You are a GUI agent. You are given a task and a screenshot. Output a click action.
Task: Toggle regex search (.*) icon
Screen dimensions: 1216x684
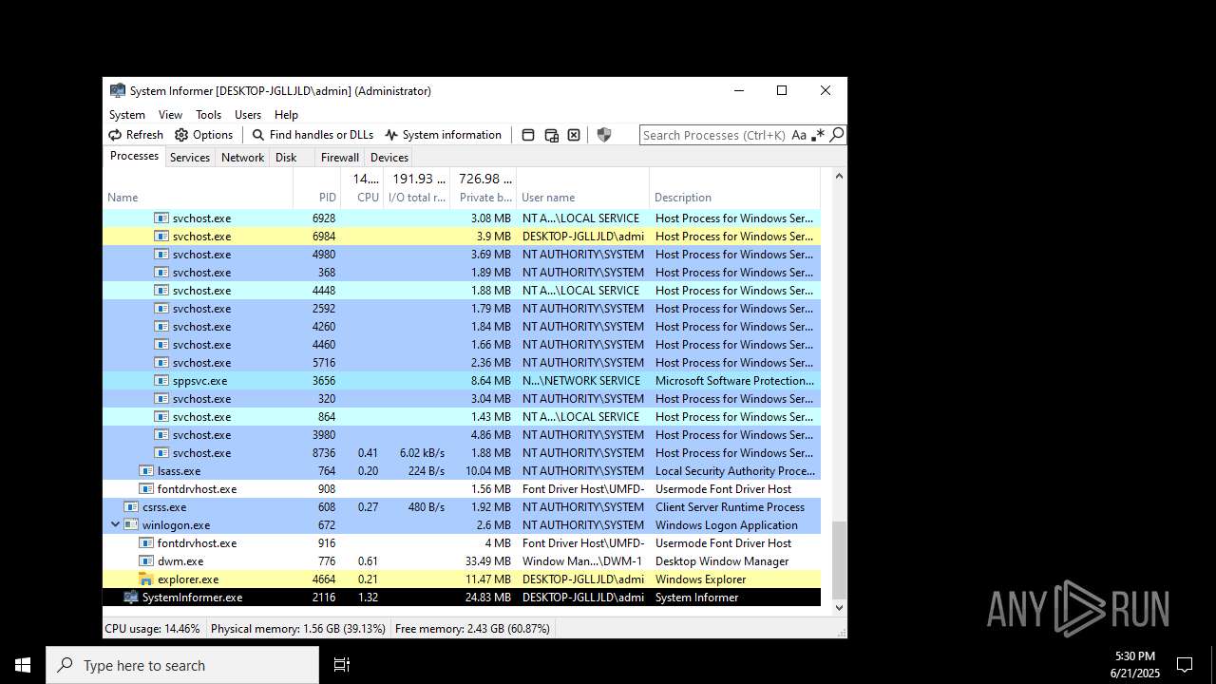point(818,135)
